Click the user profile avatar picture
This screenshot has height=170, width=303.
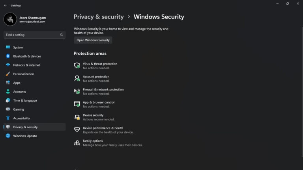point(10,19)
